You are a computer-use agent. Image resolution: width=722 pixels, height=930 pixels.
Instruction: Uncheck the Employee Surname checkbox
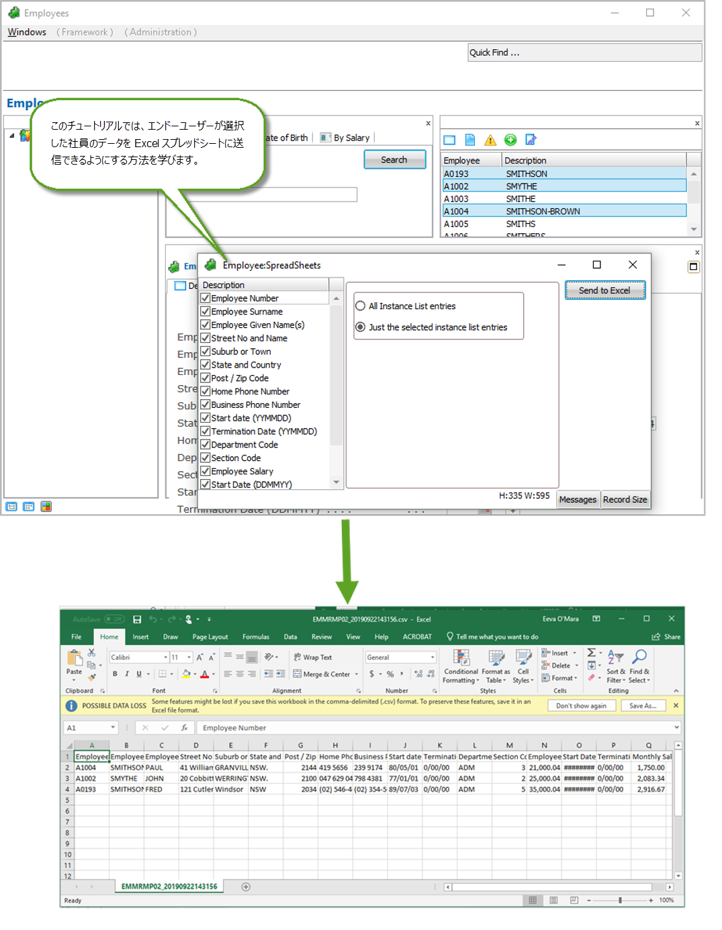tap(206, 311)
